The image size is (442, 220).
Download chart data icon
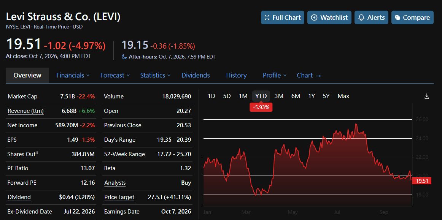click(x=426, y=97)
